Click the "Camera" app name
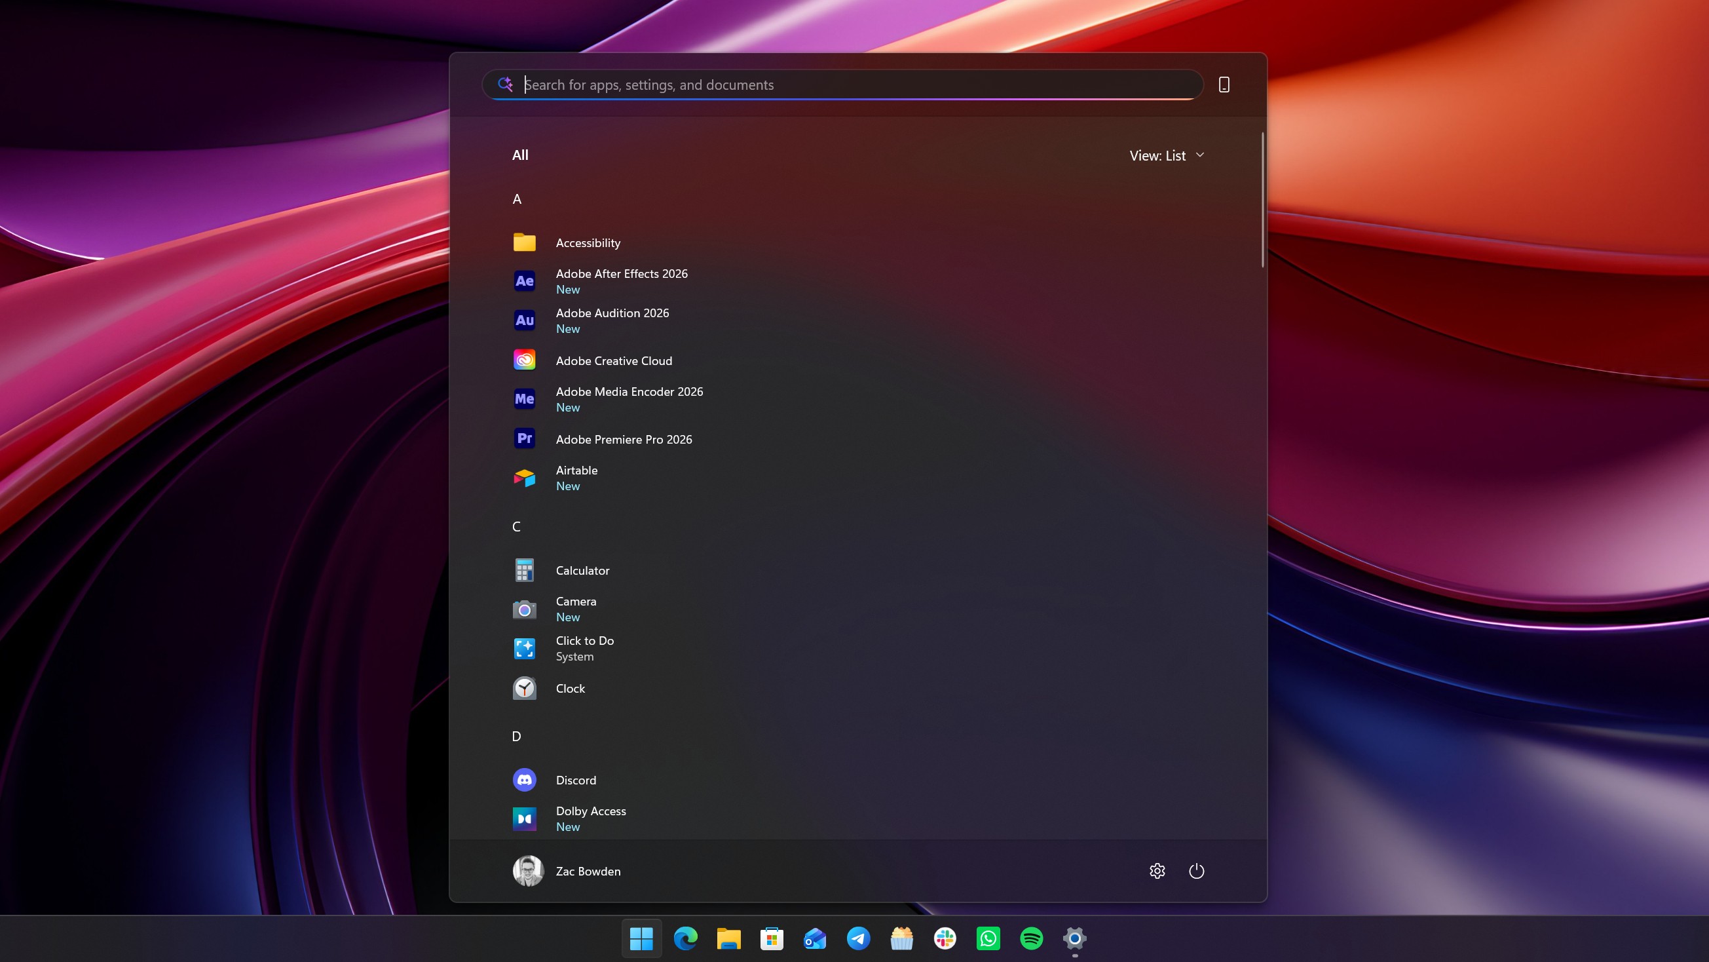 pos(576,602)
